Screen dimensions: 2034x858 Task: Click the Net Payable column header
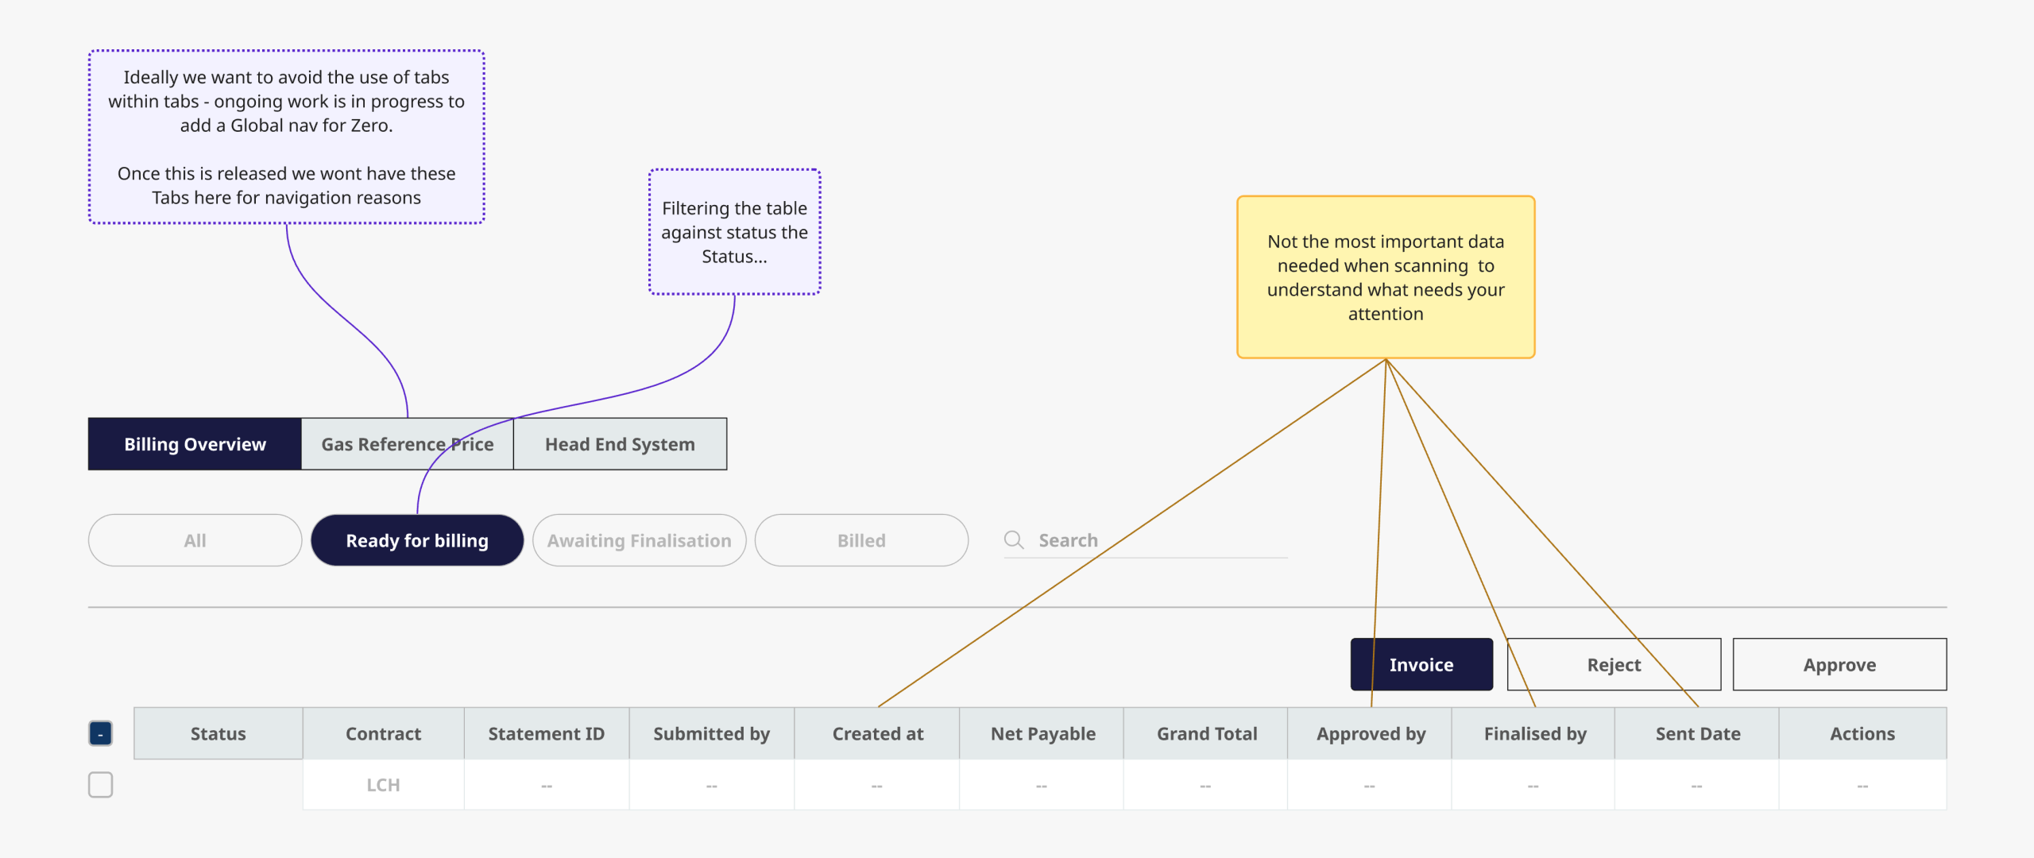(x=1042, y=733)
